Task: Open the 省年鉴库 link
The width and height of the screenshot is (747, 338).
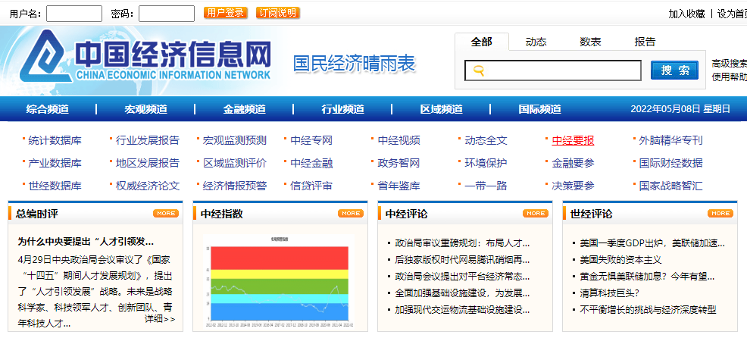Action: [399, 186]
